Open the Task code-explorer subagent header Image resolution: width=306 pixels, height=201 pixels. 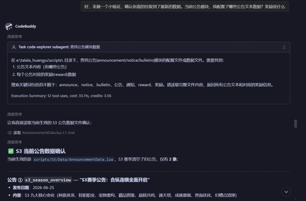coord(149,47)
